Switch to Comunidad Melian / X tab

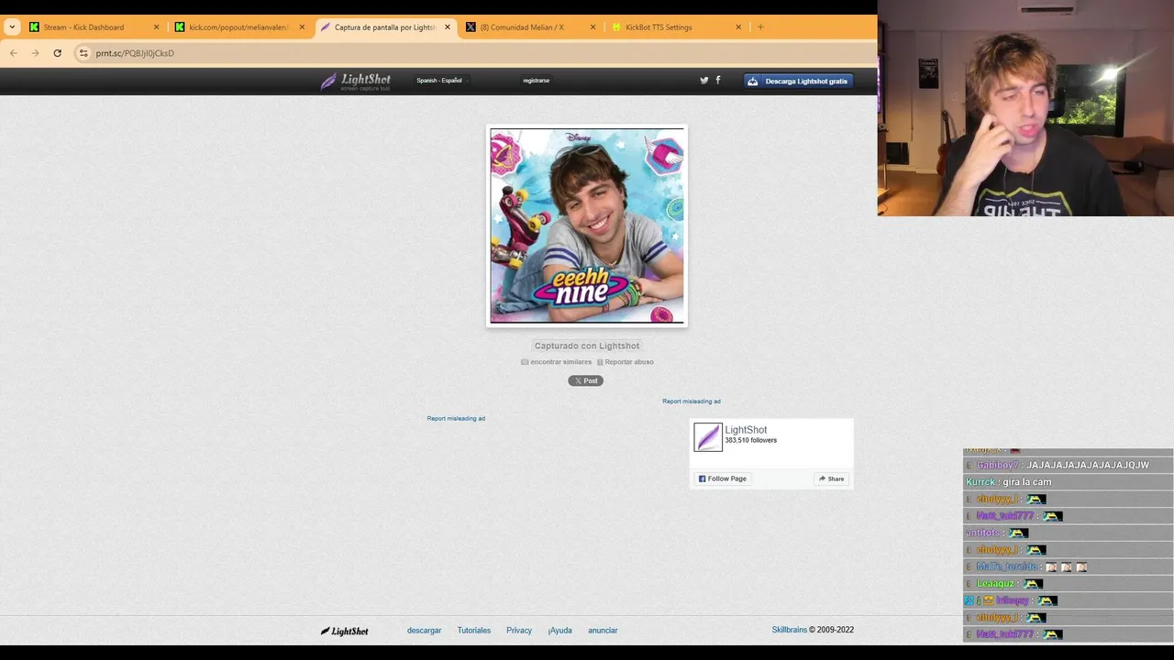click(530, 27)
